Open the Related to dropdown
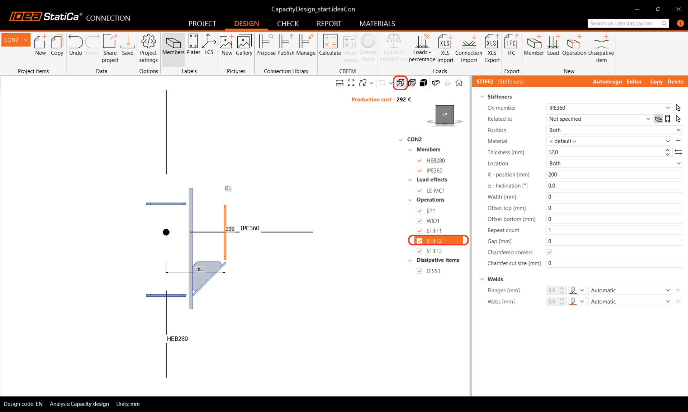This screenshot has width=688, height=412. [x=599, y=119]
